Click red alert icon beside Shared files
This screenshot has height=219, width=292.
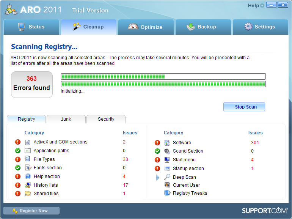18,194
